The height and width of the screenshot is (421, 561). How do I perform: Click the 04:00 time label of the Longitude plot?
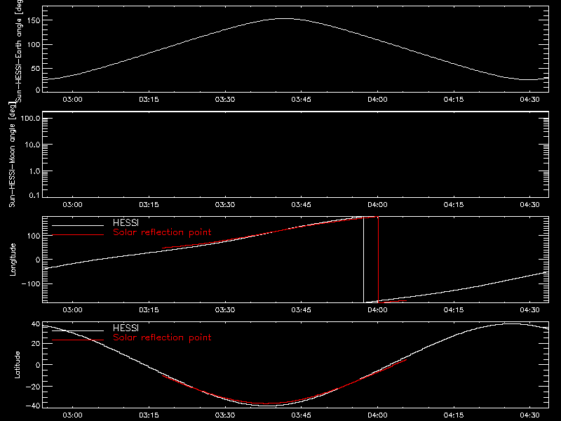click(x=377, y=310)
